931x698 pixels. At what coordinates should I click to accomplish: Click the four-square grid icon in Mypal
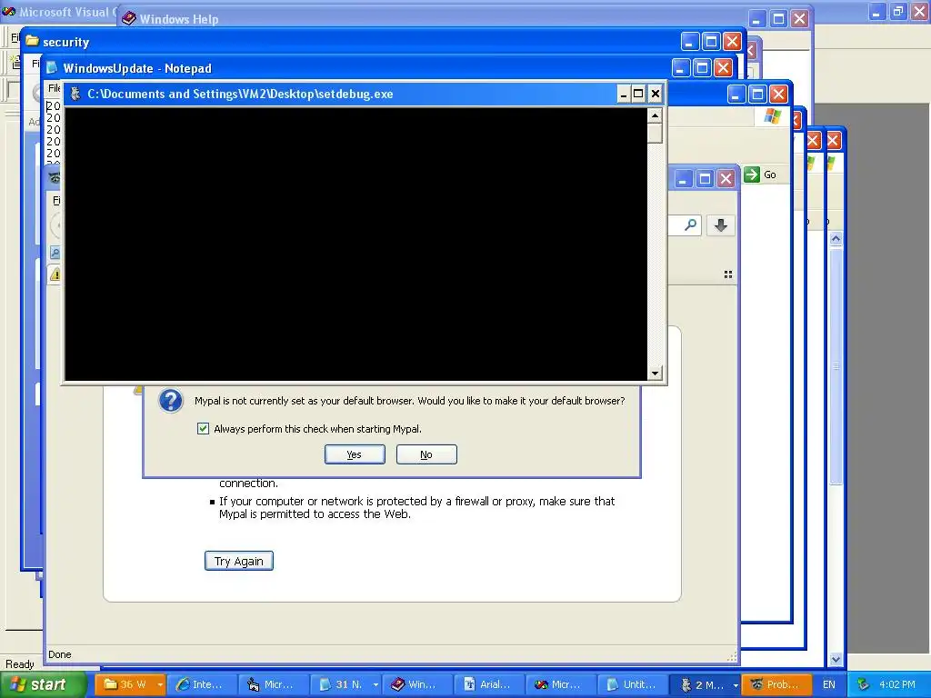pos(728,274)
